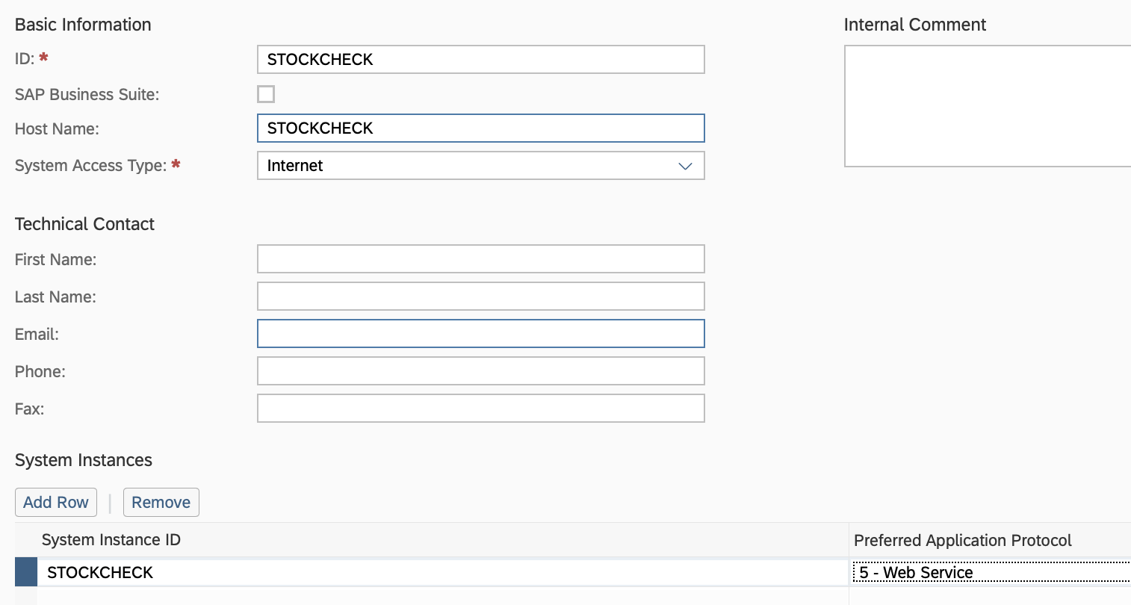Tick the SAP Business Suite checkbox

coord(266,94)
